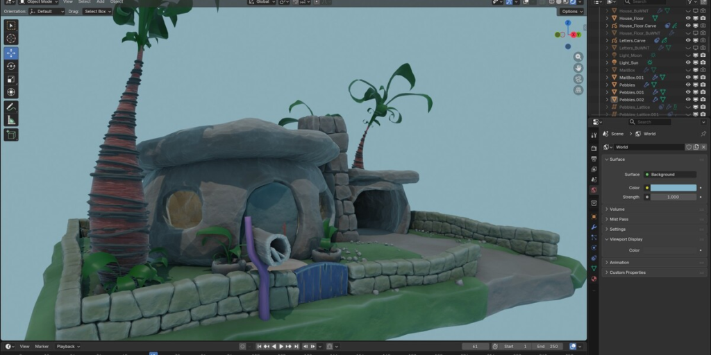Unlink the World datablock with X
The image size is (711, 355).
(x=703, y=147)
